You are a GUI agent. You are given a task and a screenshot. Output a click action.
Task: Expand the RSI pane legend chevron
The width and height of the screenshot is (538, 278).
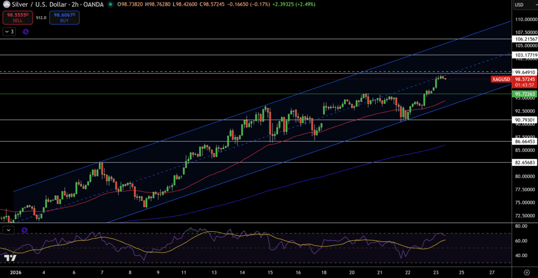[9, 230]
